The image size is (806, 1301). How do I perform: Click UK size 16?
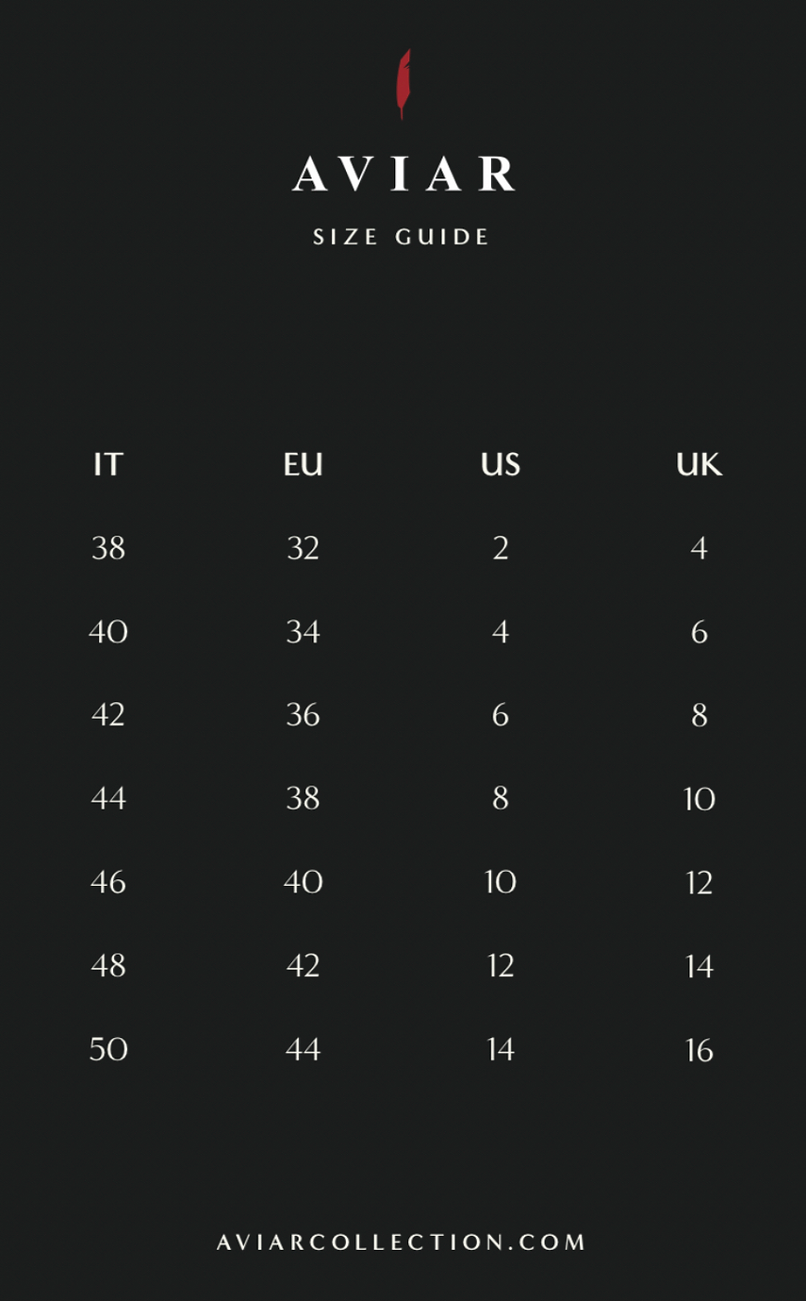tap(699, 1050)
